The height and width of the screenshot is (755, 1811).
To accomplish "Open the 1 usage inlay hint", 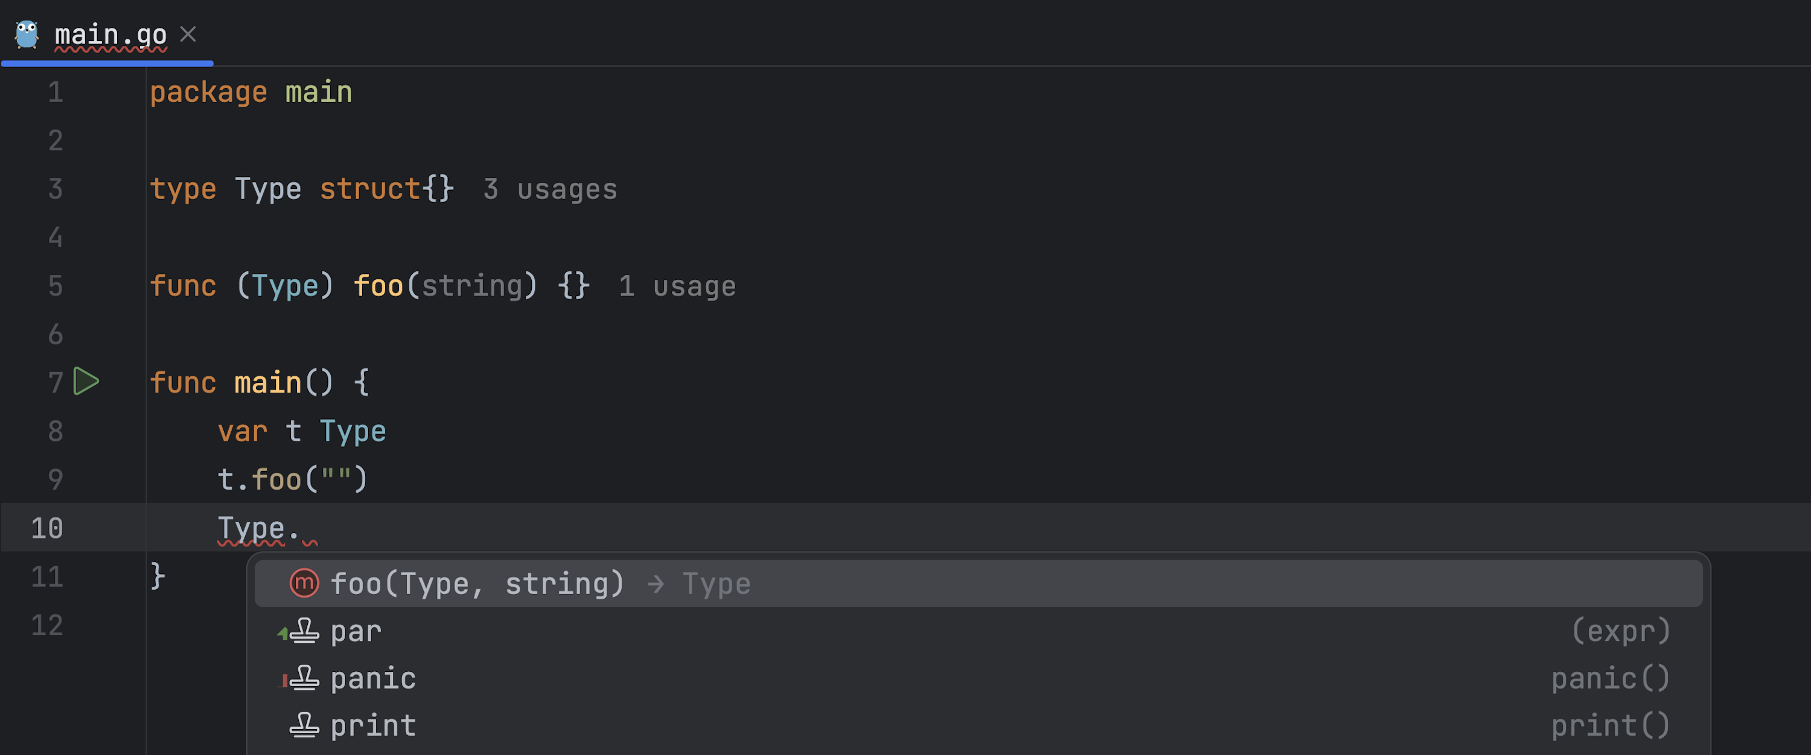I will [677, 286].
